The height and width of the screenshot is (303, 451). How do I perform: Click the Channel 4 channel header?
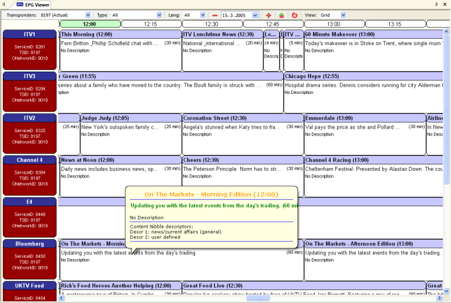(29, 160)
